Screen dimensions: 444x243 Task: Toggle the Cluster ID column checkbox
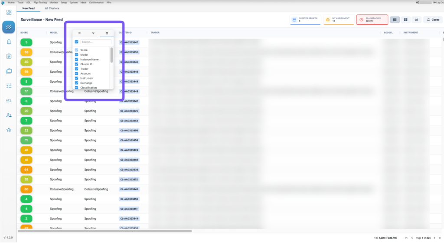click(76, 64)
